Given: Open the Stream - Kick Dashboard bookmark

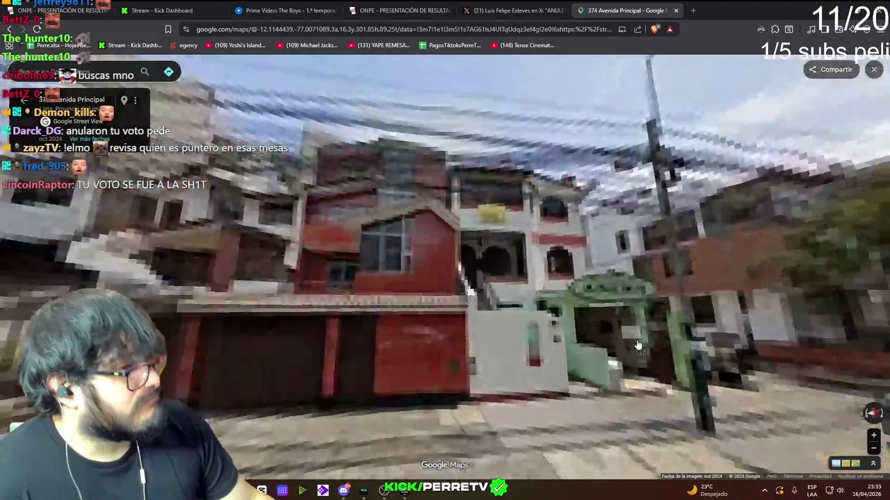Looking at the screenshot, I should (130, 45).
